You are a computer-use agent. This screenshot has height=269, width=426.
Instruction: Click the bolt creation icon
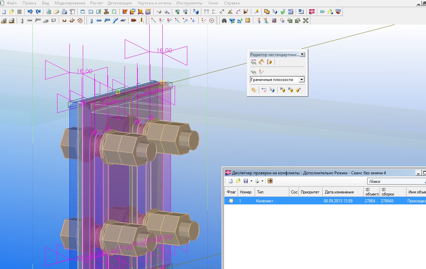click(134, 21)
